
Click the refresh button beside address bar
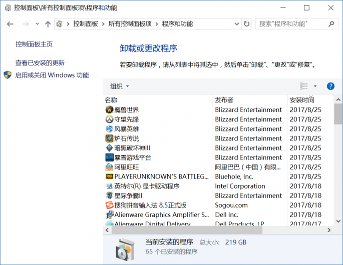[x=246, y=24]
